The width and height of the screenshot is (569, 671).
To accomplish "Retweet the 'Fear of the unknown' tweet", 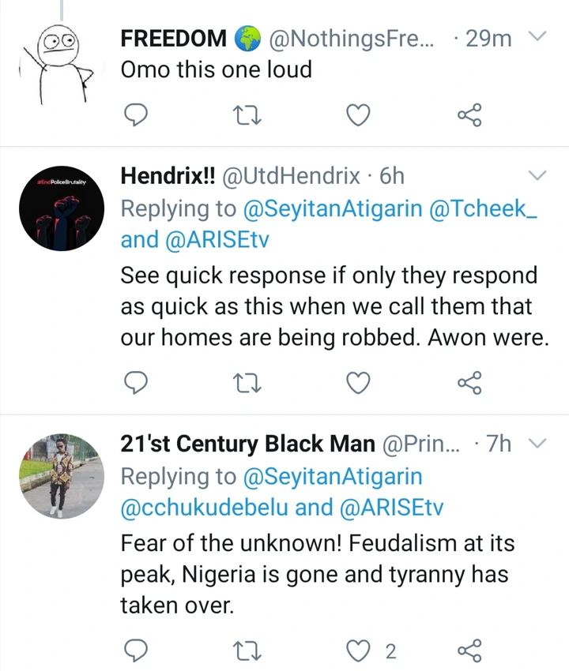I will click(247, 651).
